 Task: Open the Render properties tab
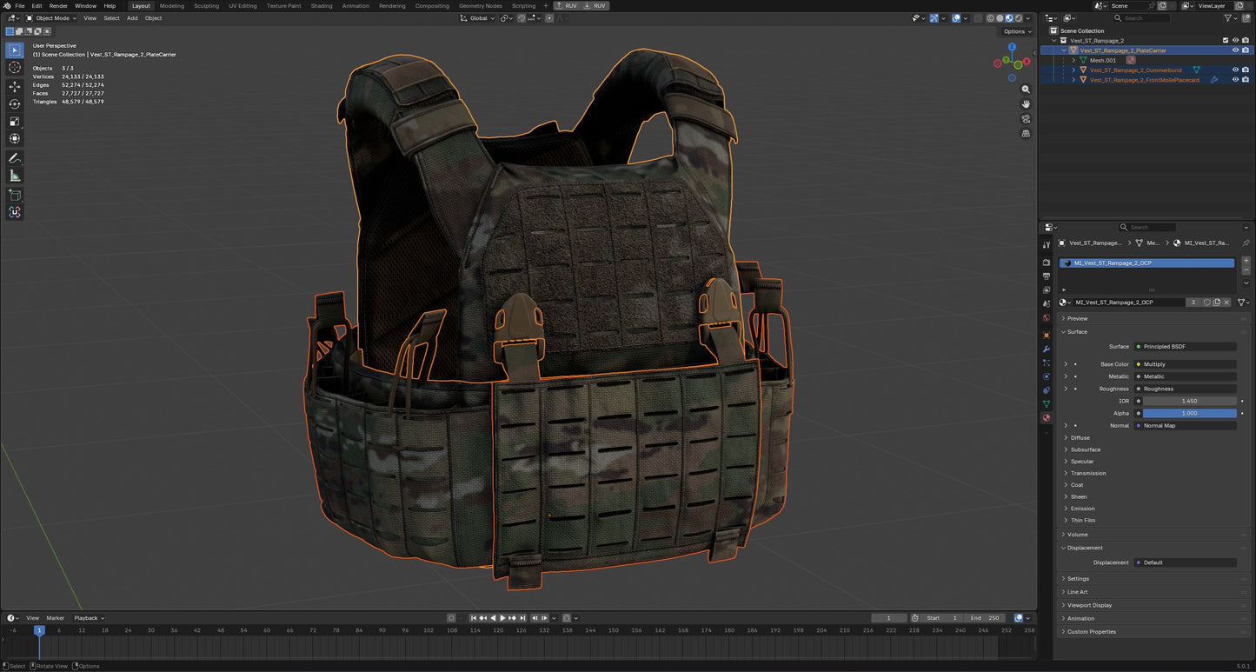1047,263
